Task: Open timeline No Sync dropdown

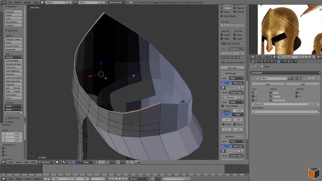Action: (139, 179)
